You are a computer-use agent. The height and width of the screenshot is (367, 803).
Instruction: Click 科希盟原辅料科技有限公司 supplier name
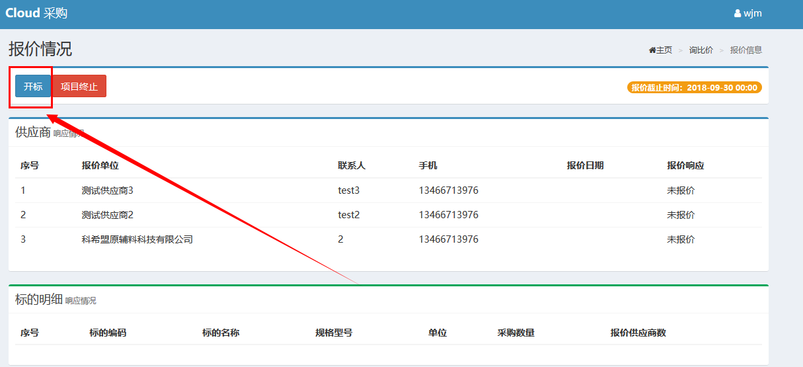tap(137, 239)
